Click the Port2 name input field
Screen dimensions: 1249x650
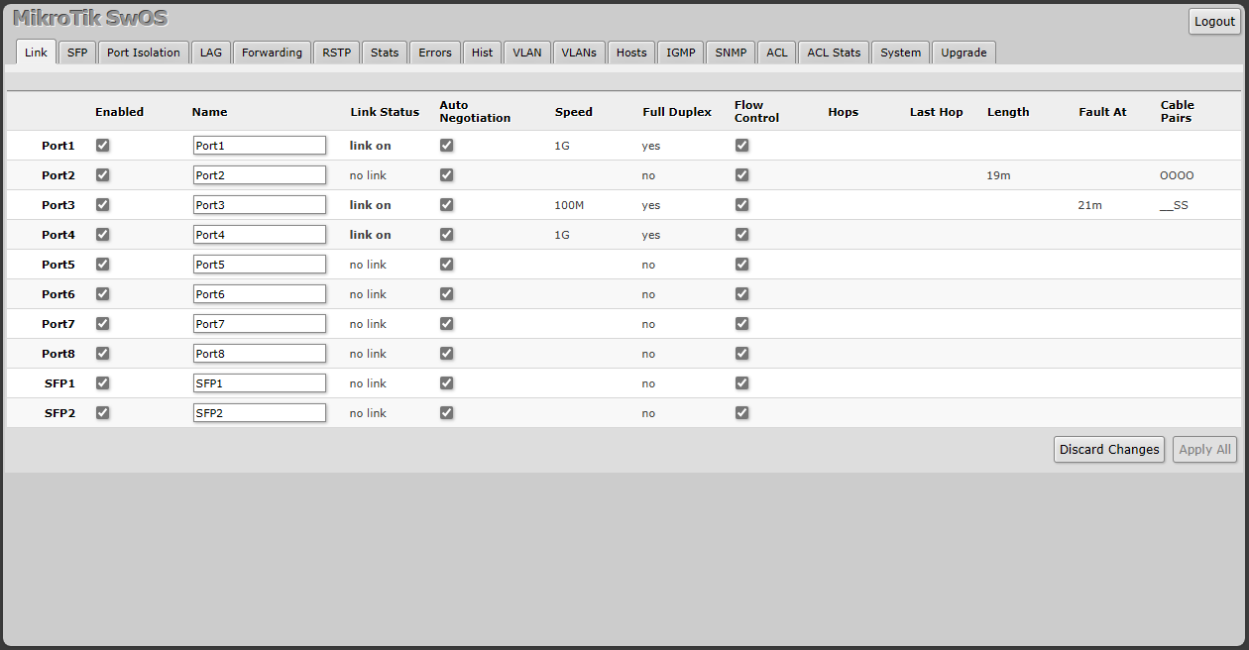pyautogui.click(x=259, y=175)
